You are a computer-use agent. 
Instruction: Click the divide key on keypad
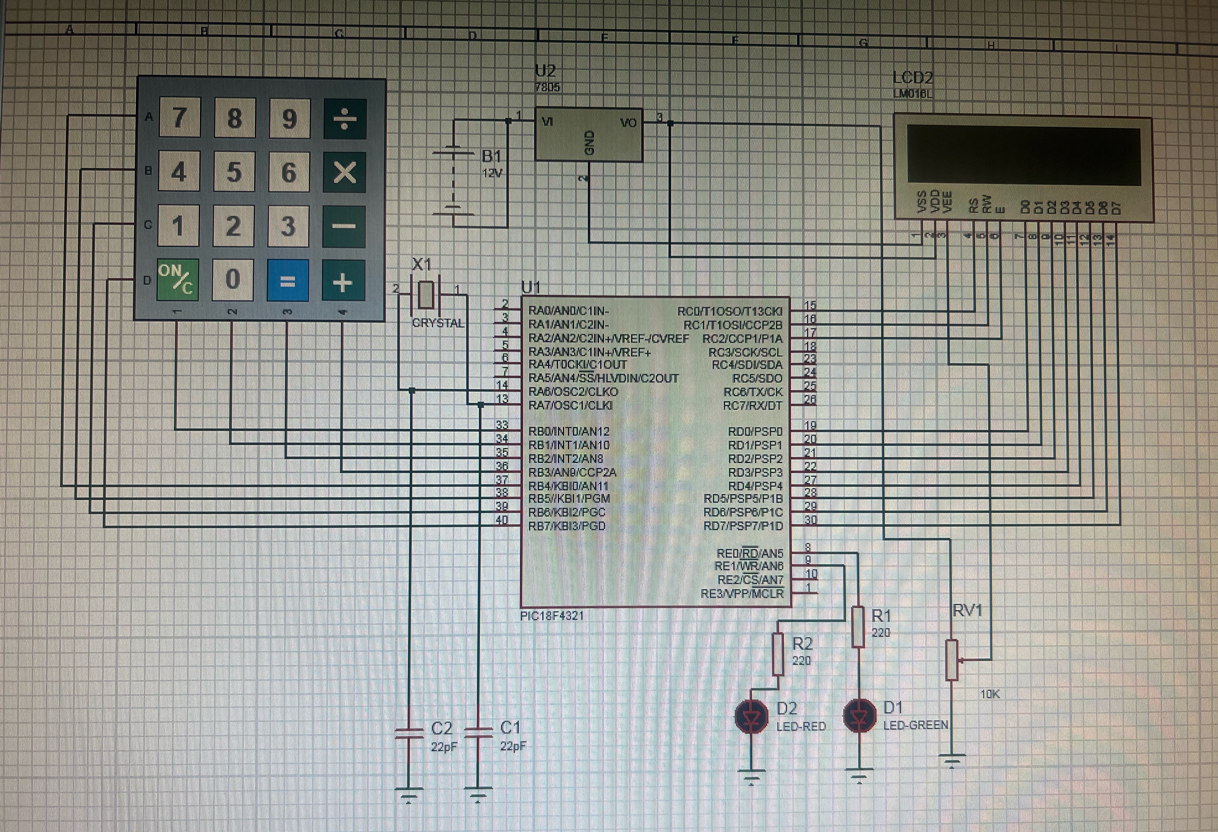click(x=344, y=119)
